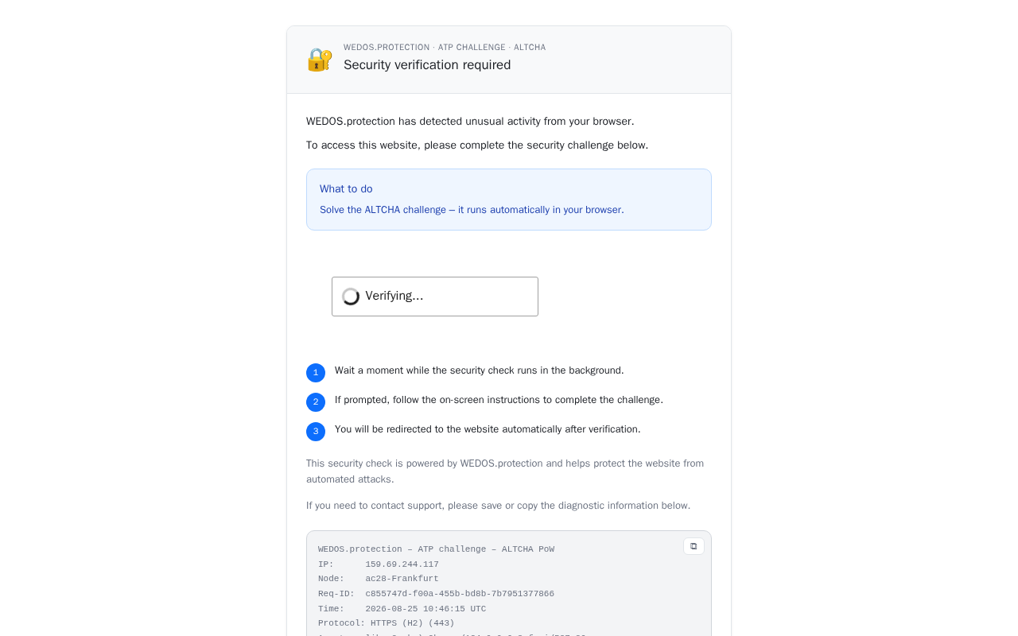The image size is (1018, 636).
Task: Click the padlock icon in header
Action: tap(320, 60)
